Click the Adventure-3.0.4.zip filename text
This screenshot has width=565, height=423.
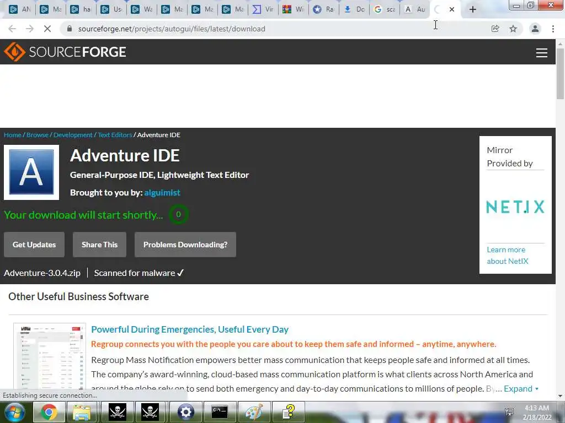[x=42, y=273]
